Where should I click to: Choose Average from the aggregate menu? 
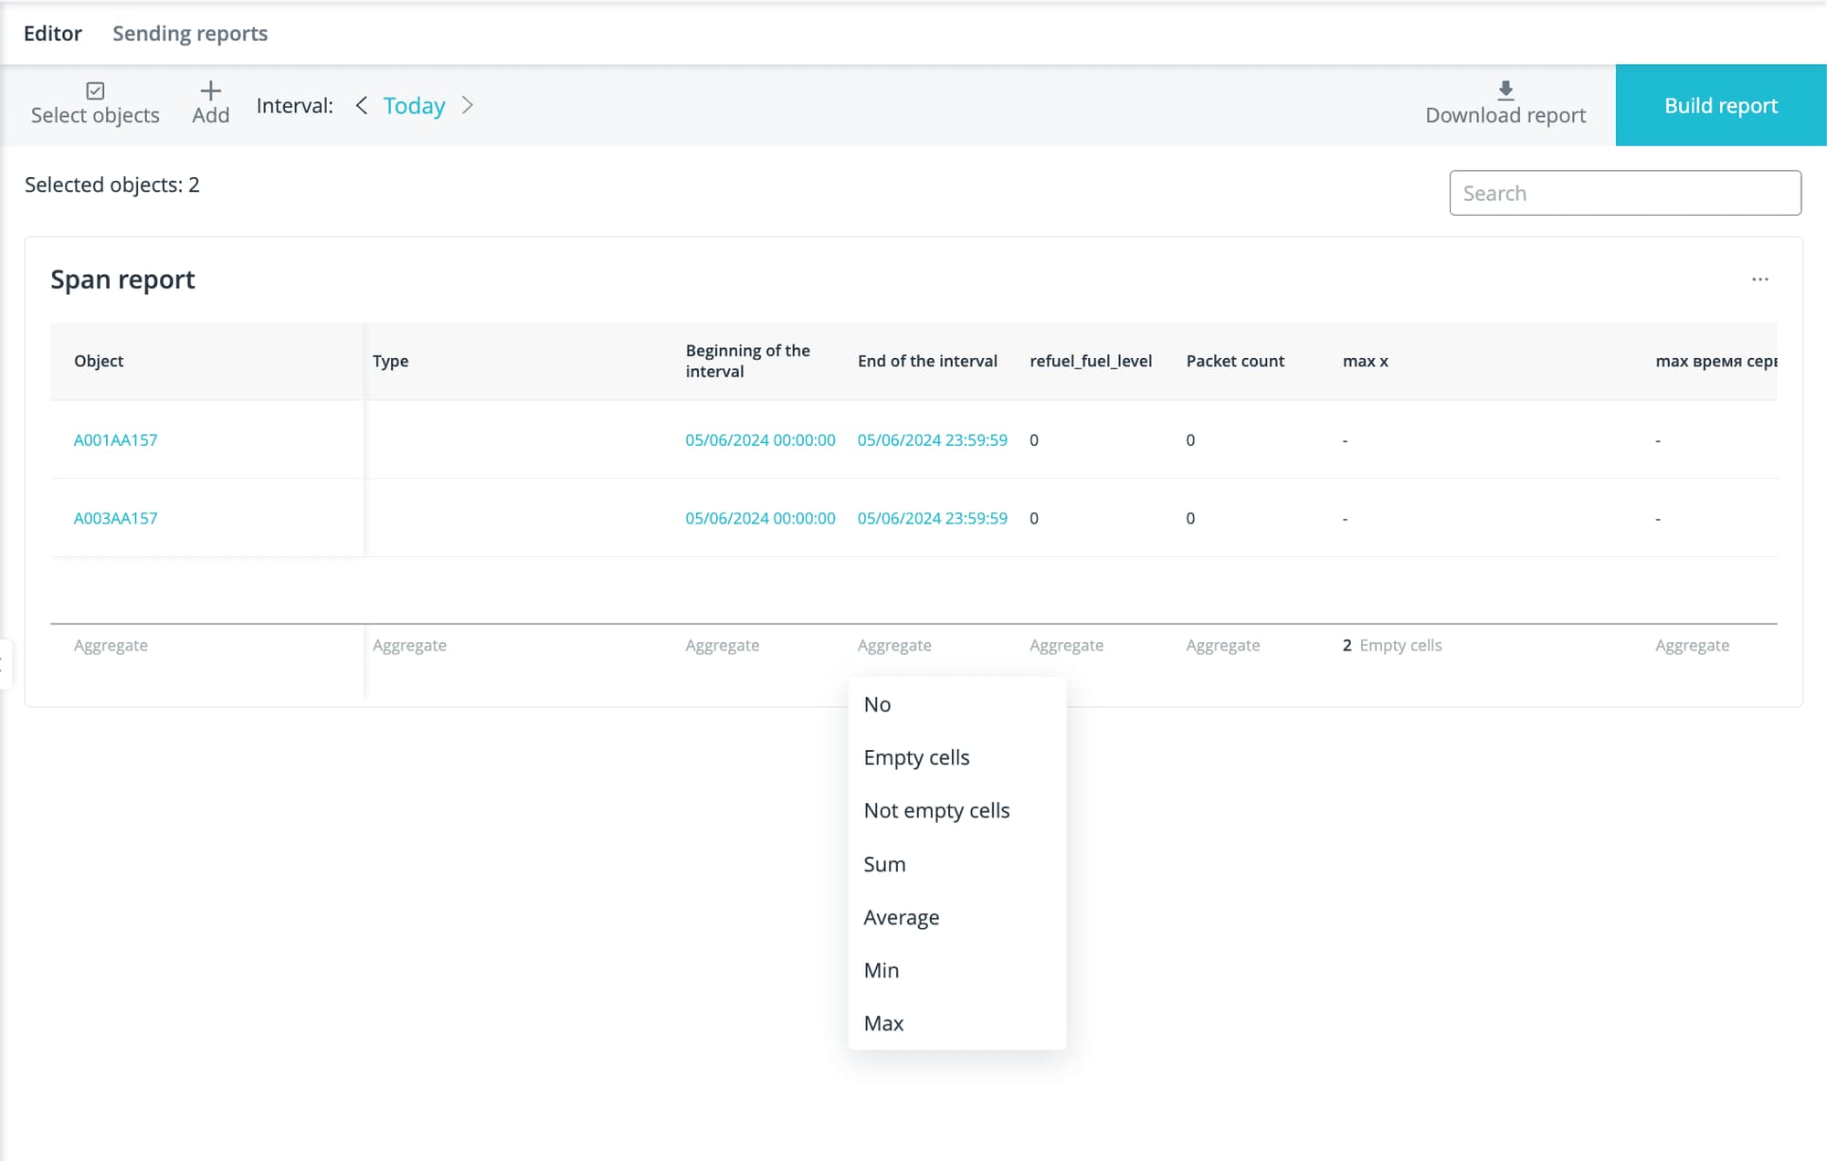coord(901,917)
